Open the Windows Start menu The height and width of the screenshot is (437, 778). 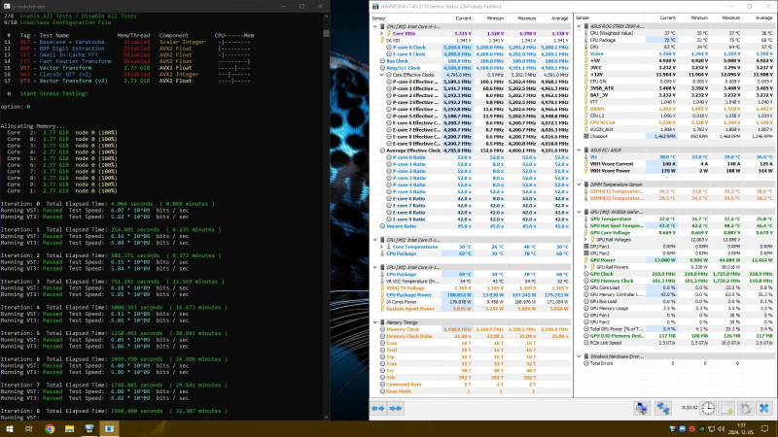click(9, 429)
